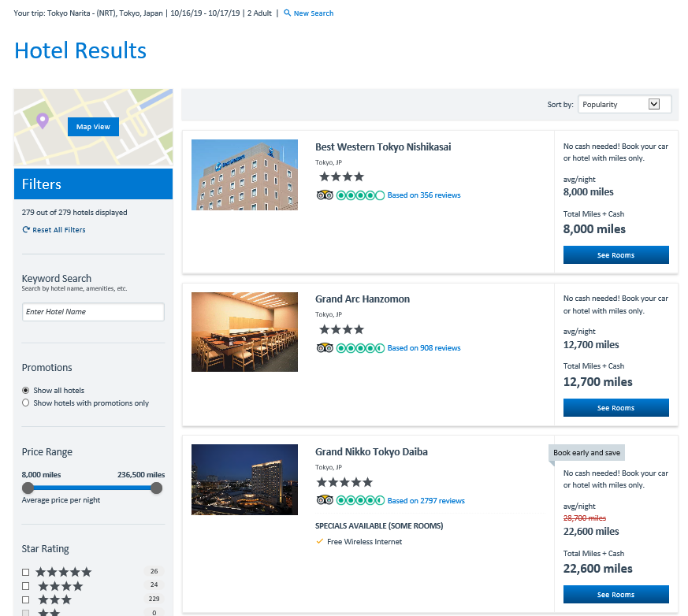Click the 279 out of 279 hotels text
Image resolution: width=688 pixels, height=616 pixels.
click(x=75, y=212)
